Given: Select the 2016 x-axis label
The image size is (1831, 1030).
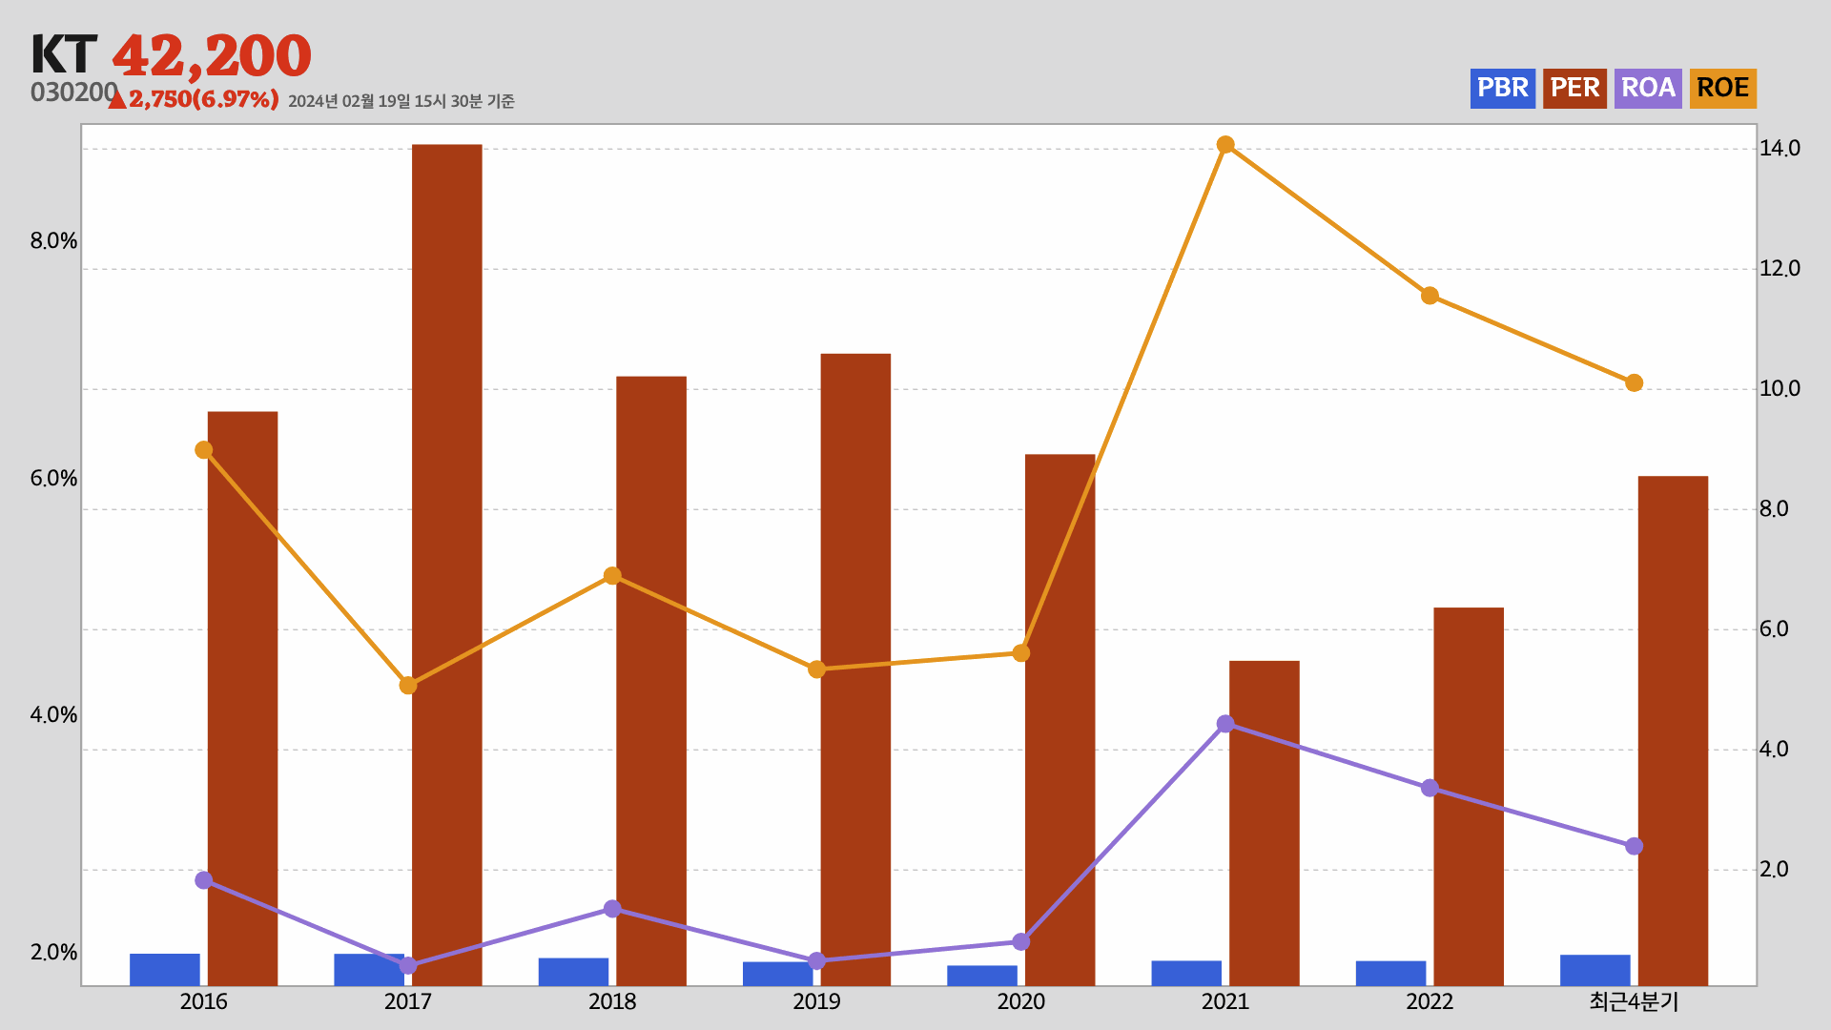Looking at the screenshot, I should click(203, 1001).
